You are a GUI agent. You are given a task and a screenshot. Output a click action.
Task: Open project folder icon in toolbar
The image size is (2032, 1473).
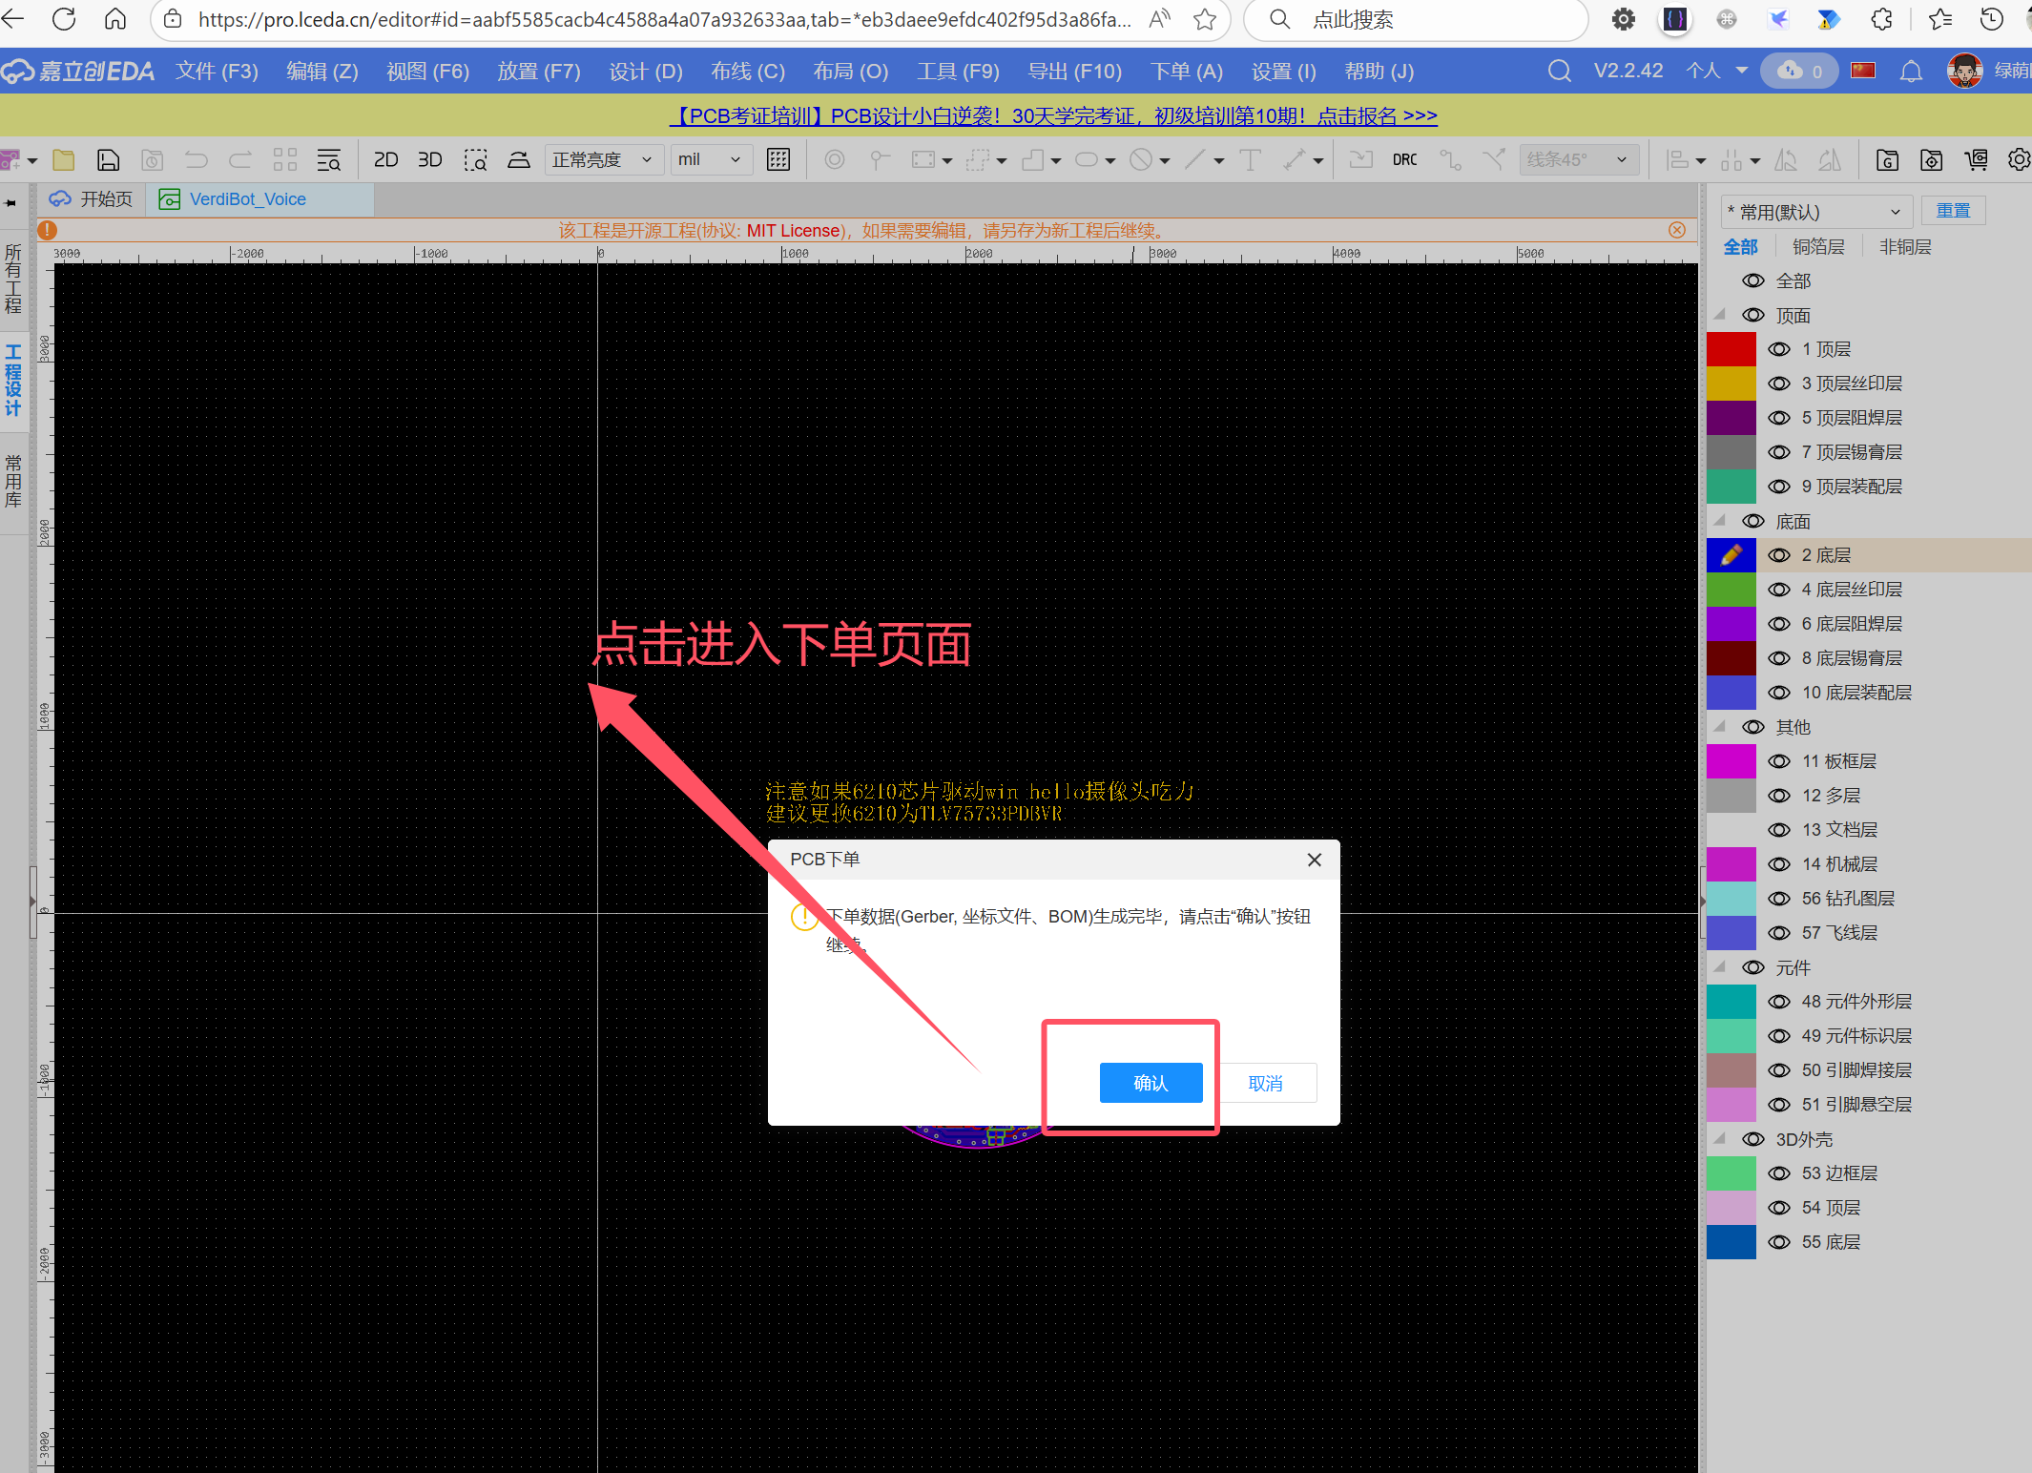64,159
